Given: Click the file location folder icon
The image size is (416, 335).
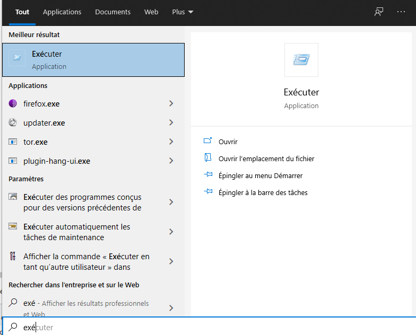Looking at the screenshot, I should (x=208, y=157).
